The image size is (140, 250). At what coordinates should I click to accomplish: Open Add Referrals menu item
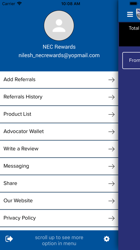59,80
